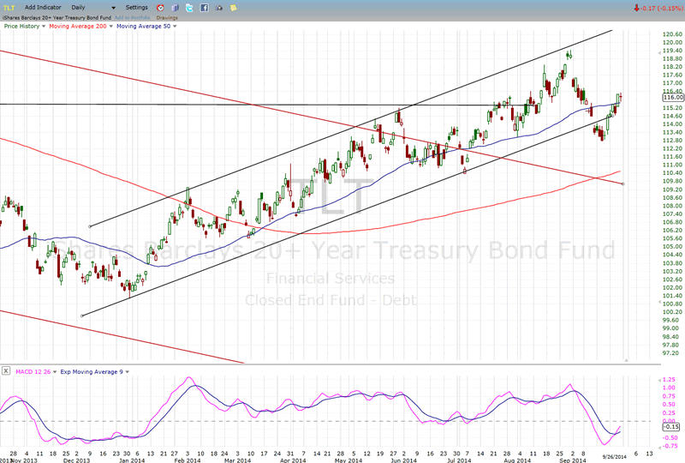Expand Moving Average 200 options
The width and height of the screenshot is (685, 463).
click(109, 27)
